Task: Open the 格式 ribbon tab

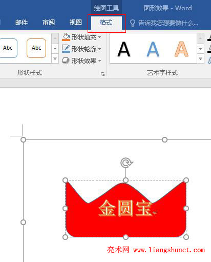Action: (x=106, y=23)
